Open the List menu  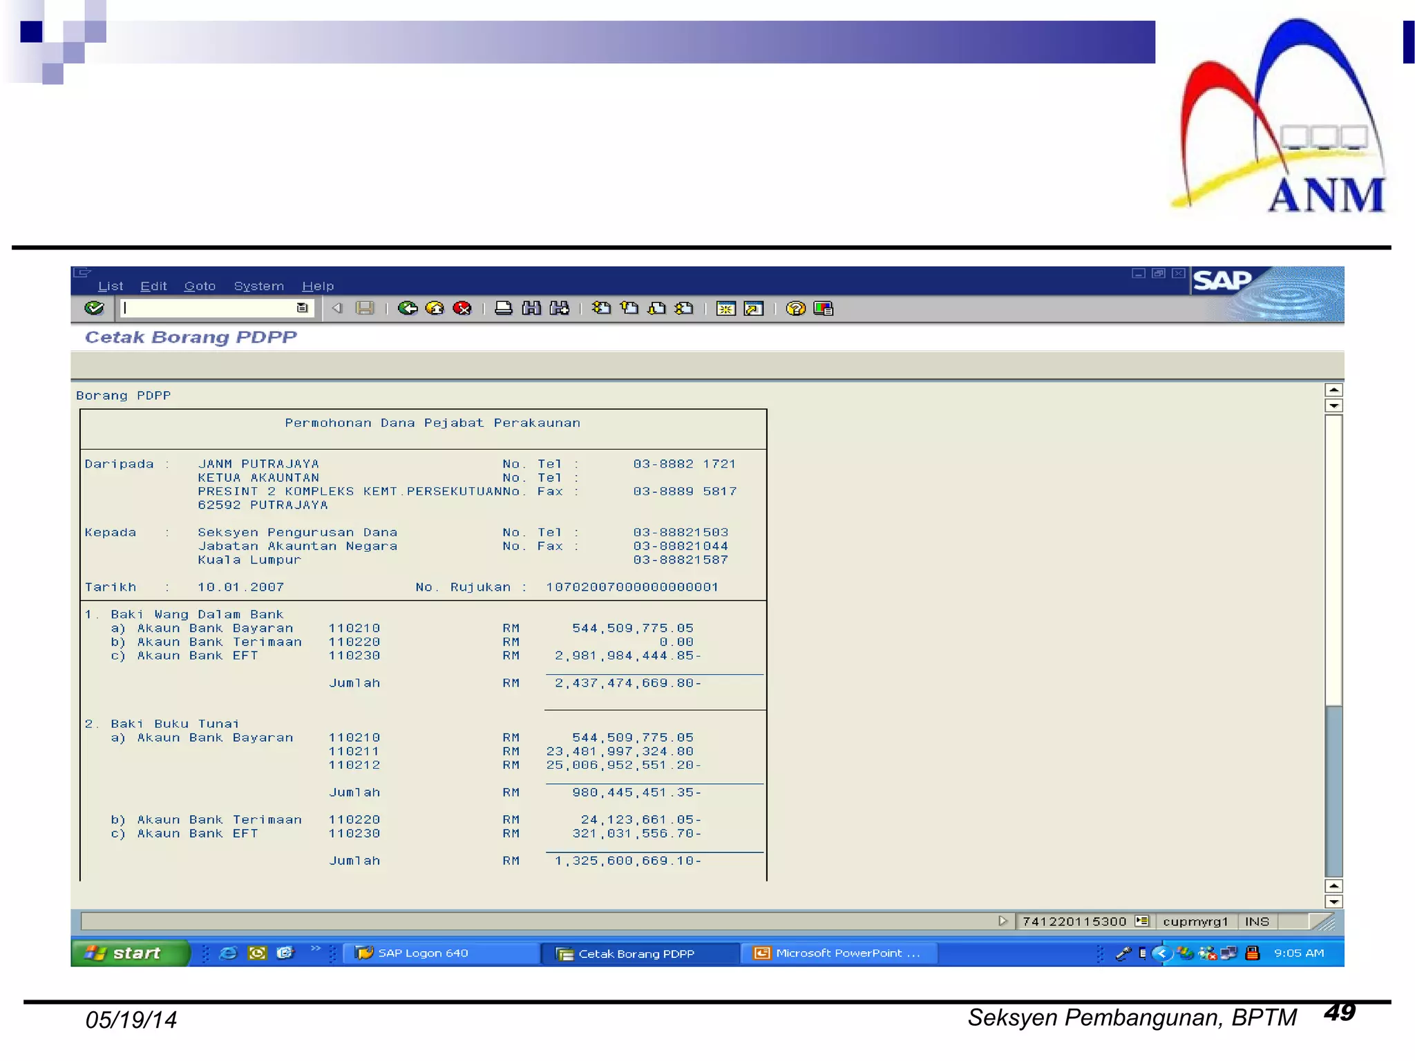110,286
